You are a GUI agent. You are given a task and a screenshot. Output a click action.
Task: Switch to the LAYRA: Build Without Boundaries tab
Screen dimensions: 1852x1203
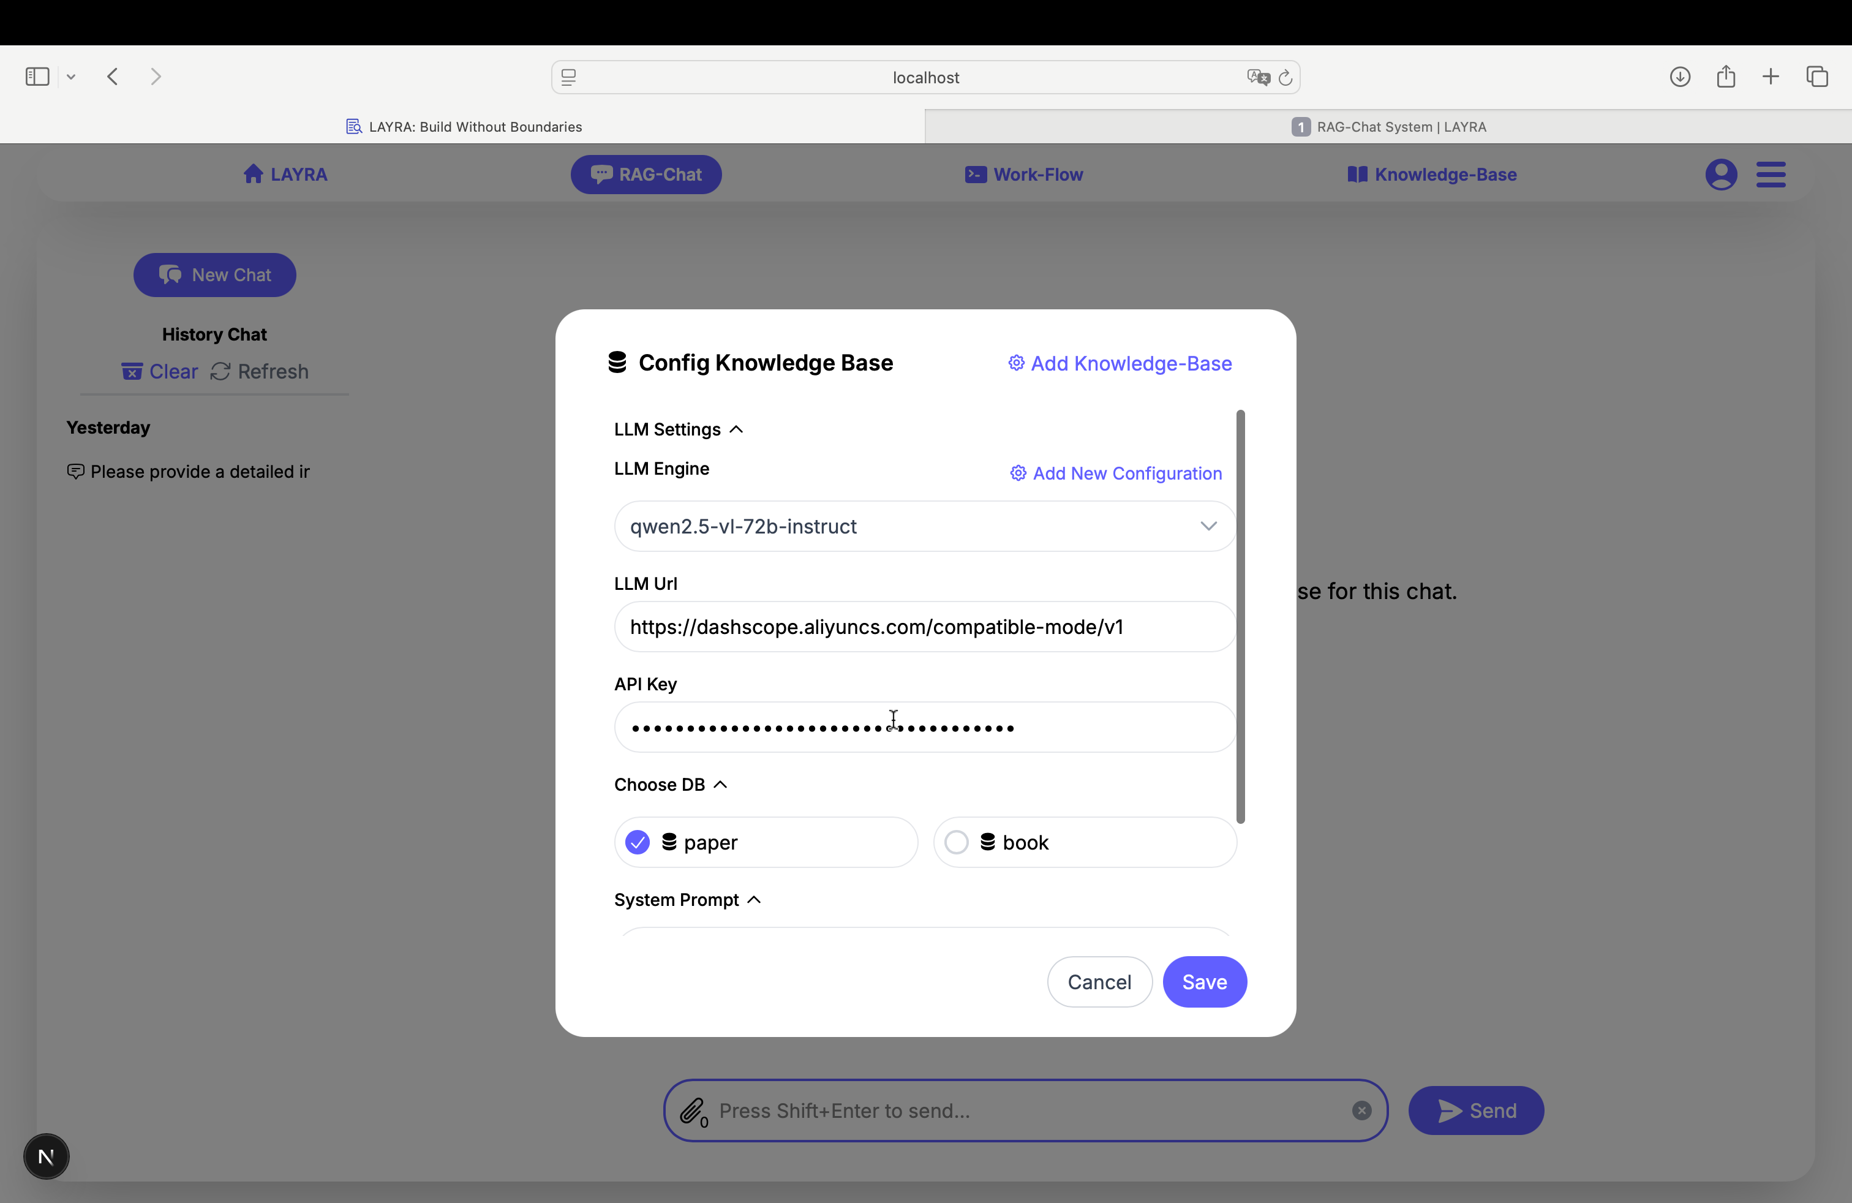463,126
